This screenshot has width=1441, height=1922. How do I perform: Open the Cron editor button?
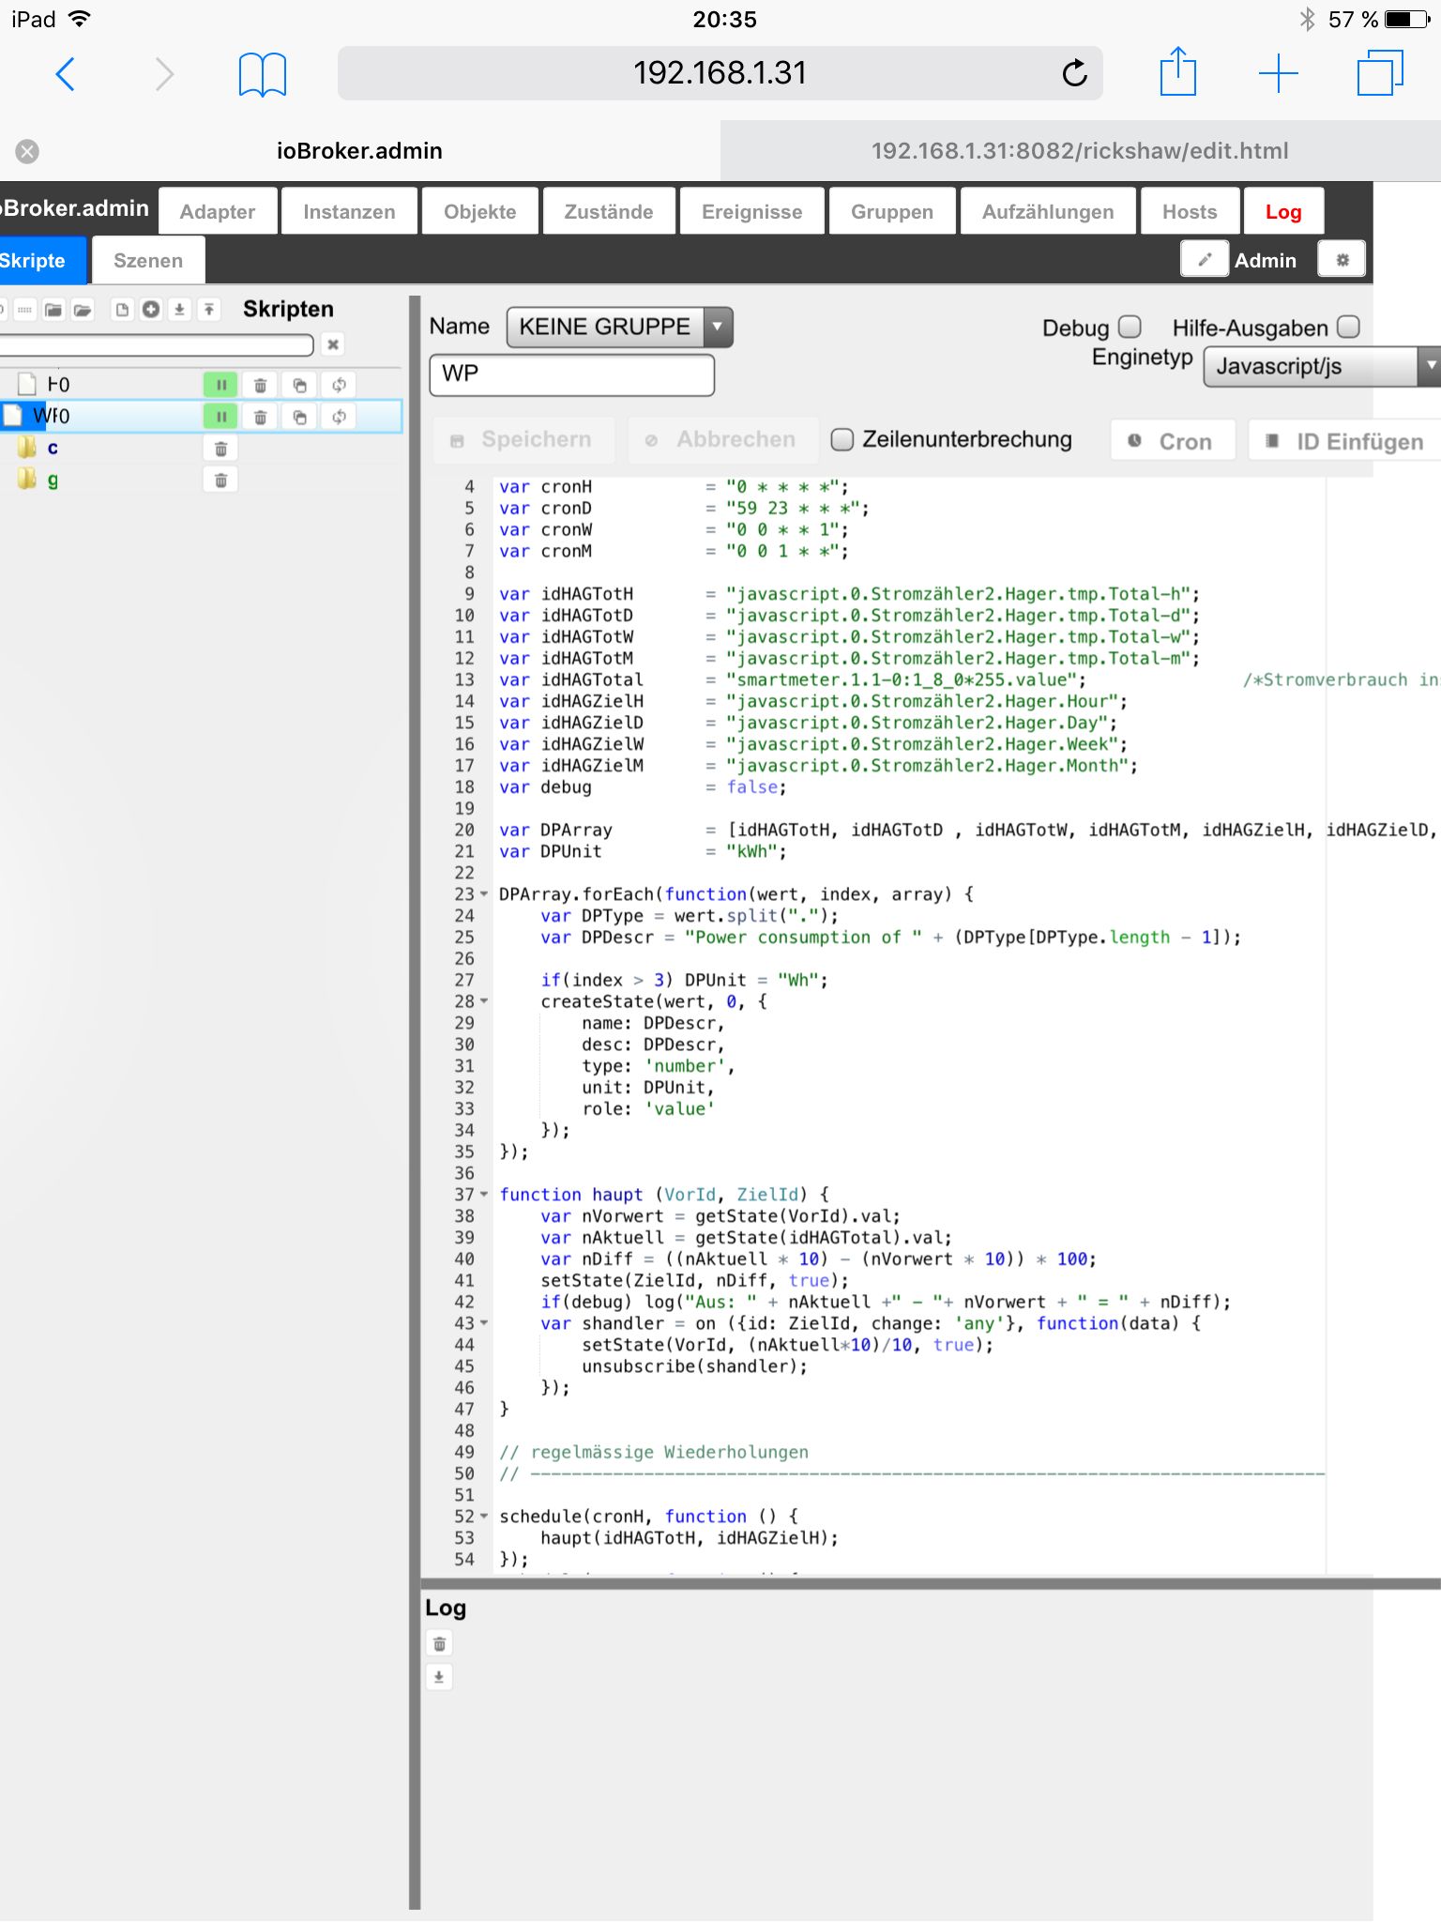(x=1173, y=441)
